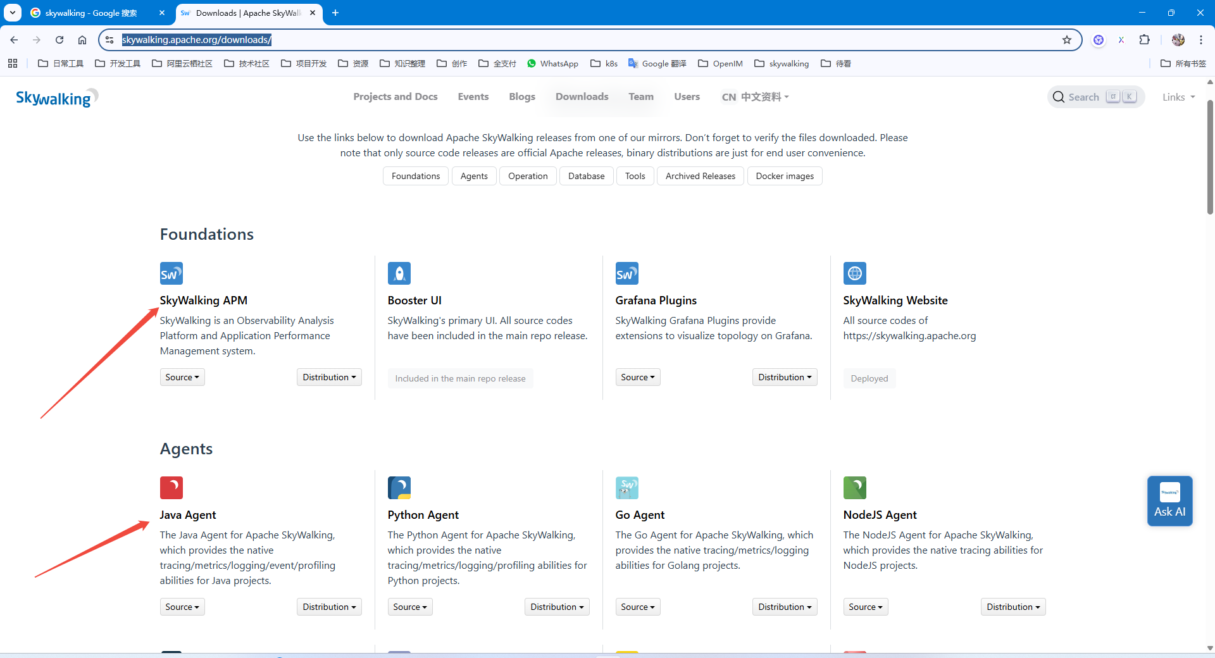This screenshot has height=658, width=1215.
Task: Jump to Agents section button
Action: tap(474, 176)
